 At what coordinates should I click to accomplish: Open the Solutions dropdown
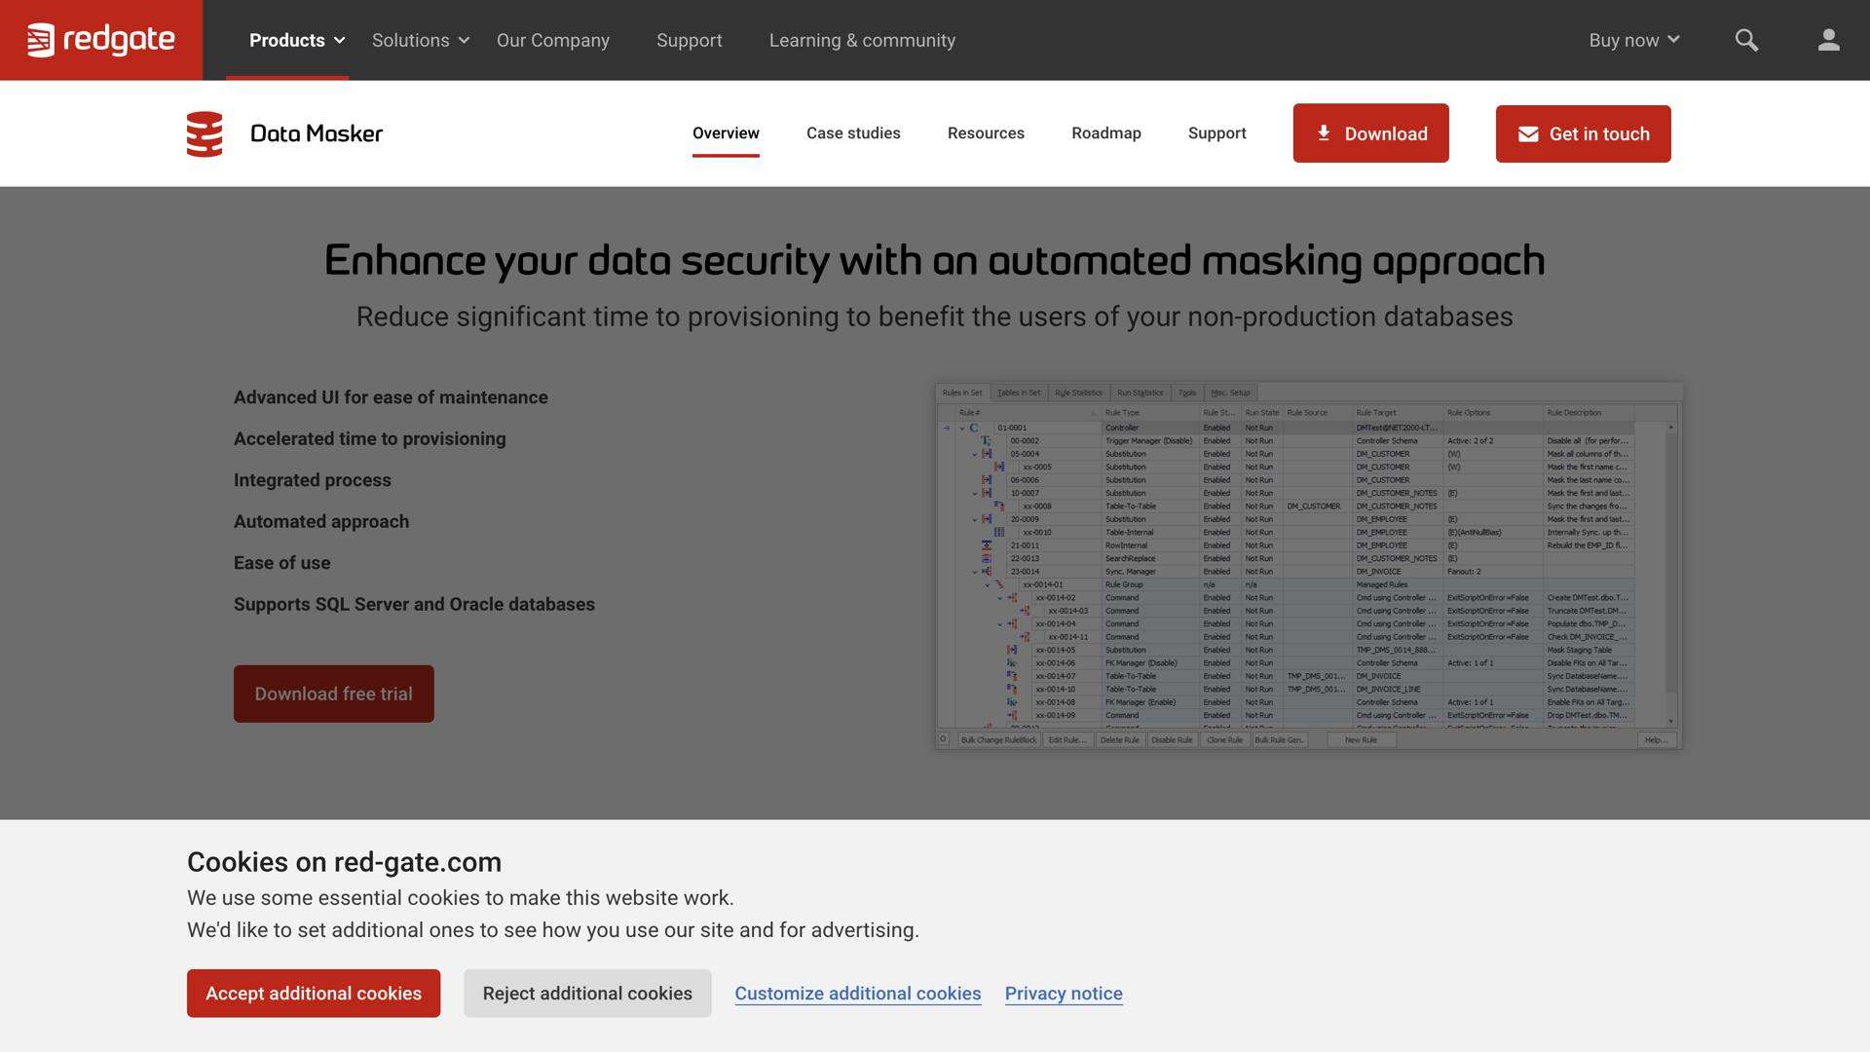[421, 40]
